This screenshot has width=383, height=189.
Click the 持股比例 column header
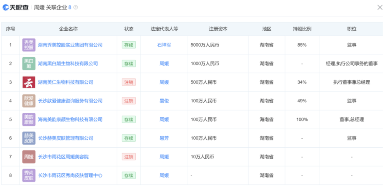(302, 29)
